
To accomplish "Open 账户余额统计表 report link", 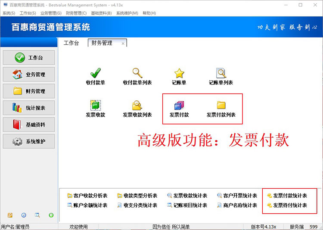I will tap(87, 205).
